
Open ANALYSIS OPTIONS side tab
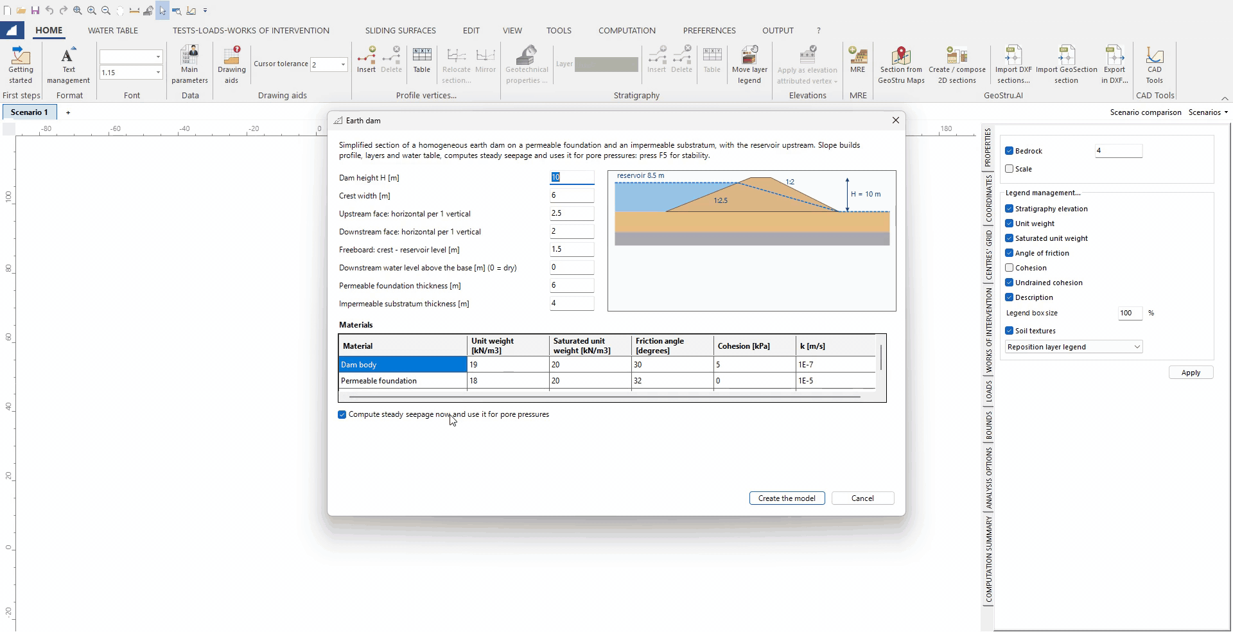(988, 478)
